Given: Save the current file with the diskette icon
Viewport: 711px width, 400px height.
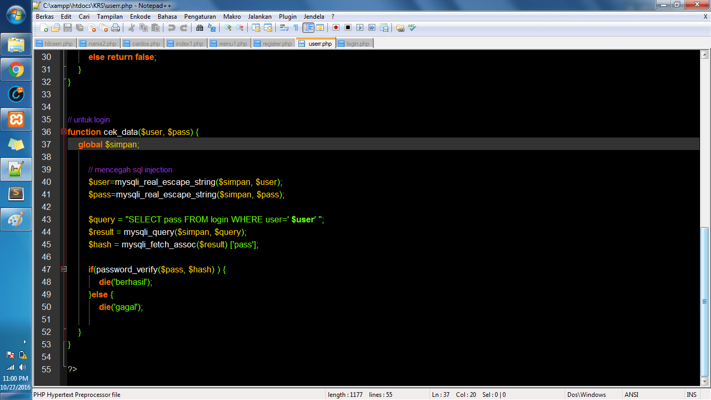Looking at the screenshot, I should point(69,28).
